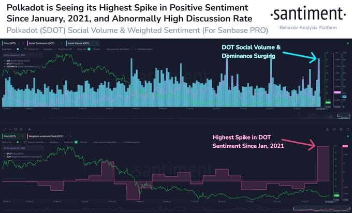Open the lower chart settings gear icon

pos(341,130)
